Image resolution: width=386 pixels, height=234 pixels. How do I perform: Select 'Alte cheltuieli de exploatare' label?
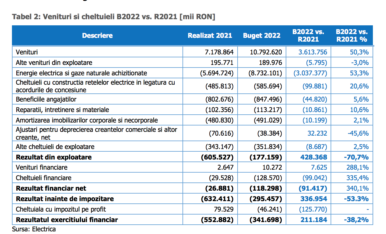55,147
